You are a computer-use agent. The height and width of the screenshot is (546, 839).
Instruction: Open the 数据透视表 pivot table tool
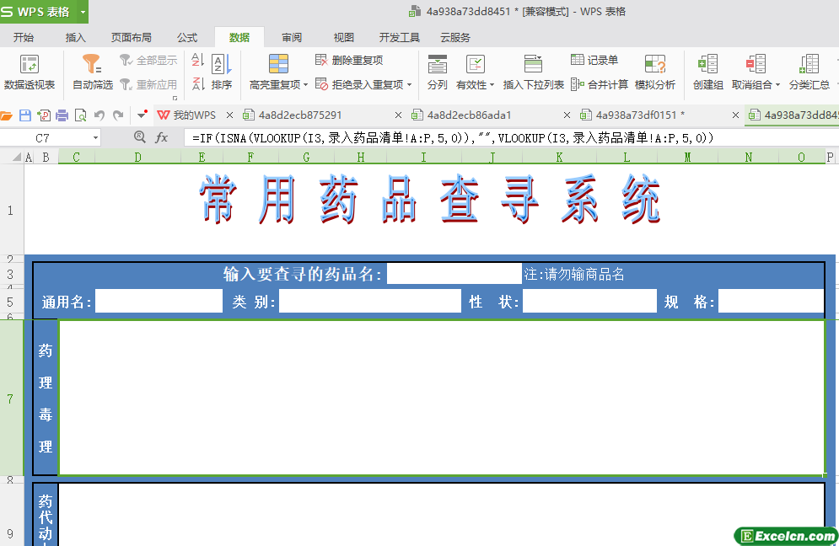click(30, 72)
